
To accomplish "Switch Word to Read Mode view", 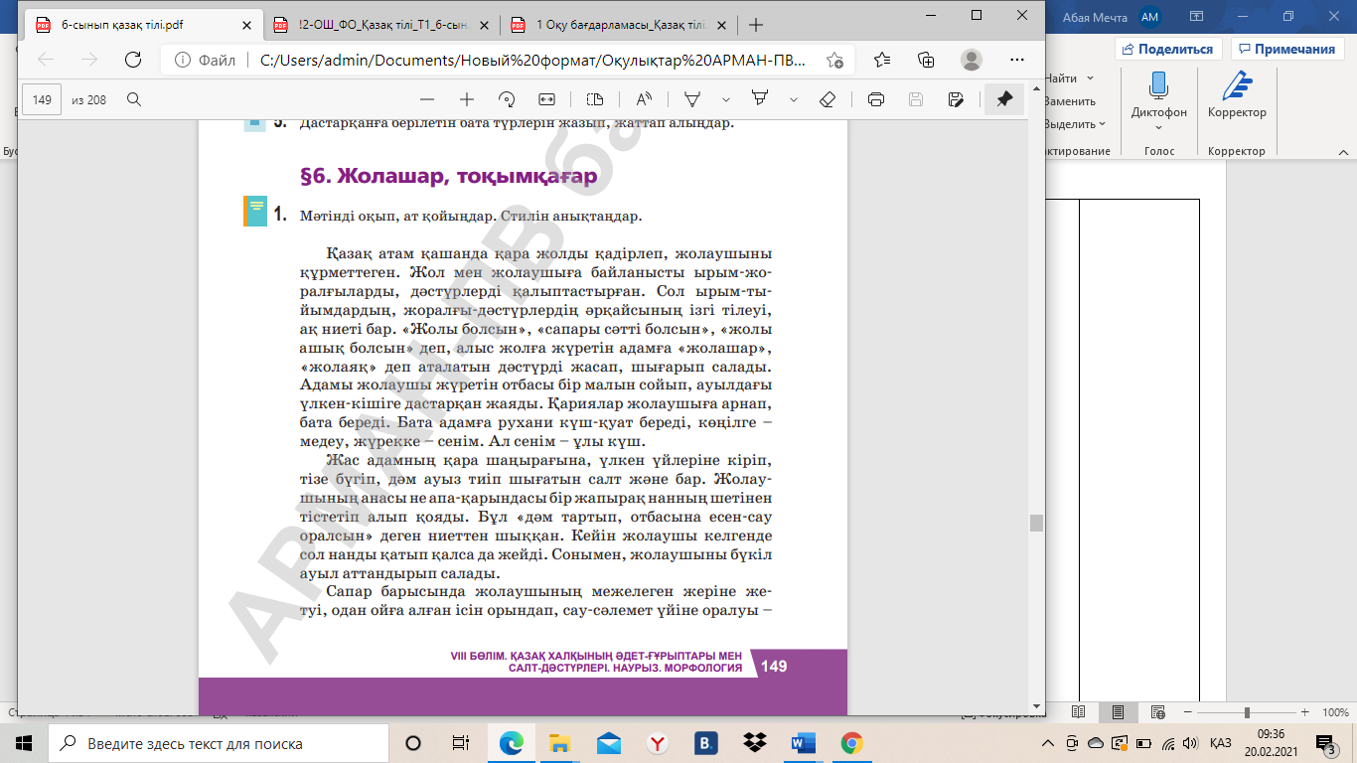I will pyautogui.click(x=1079, y=712).
